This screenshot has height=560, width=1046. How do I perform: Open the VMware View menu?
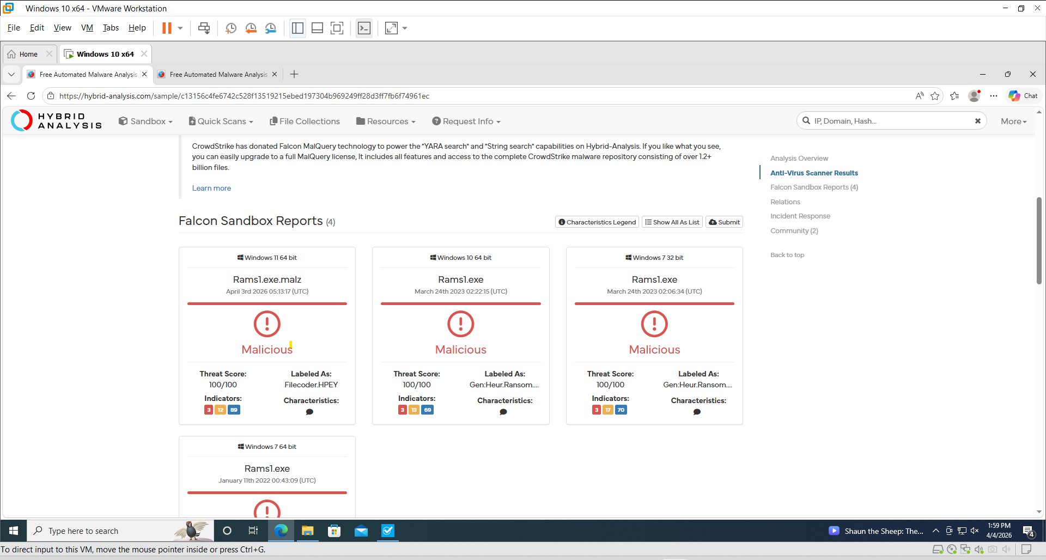62,28
